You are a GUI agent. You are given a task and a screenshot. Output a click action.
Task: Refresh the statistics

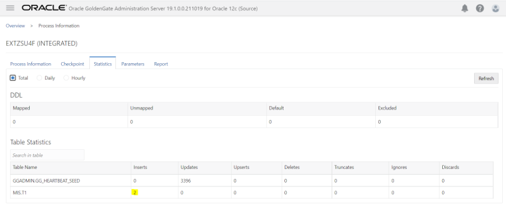[486, 78]
